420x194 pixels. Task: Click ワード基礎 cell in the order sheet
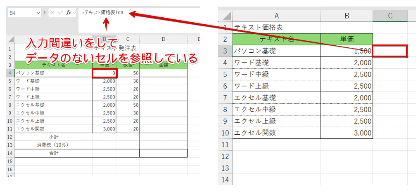(x=54, y=81)
